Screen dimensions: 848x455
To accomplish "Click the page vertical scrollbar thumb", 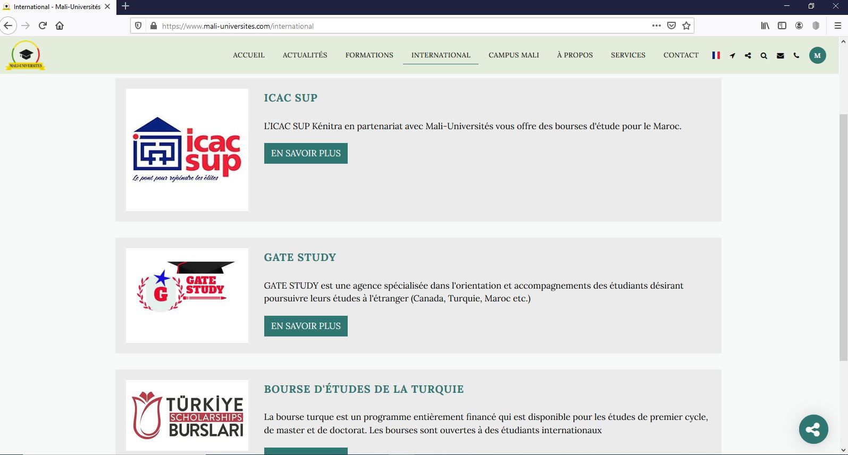I will point(843,238).
